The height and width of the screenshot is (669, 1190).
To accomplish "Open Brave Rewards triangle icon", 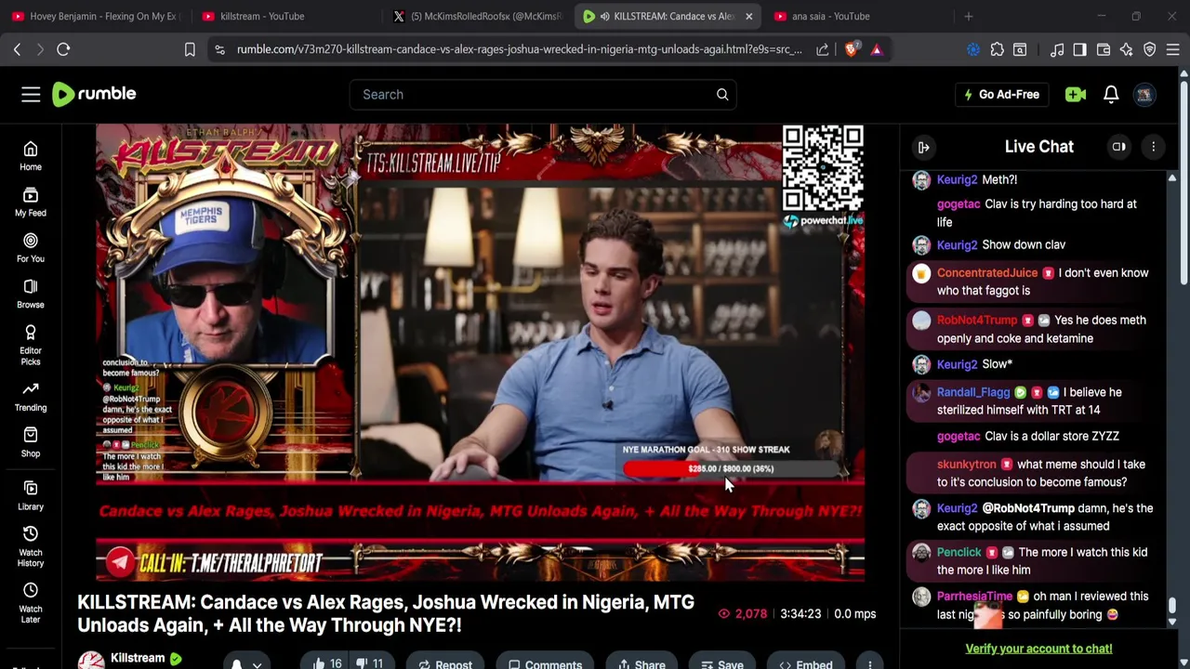I will 877,49.
